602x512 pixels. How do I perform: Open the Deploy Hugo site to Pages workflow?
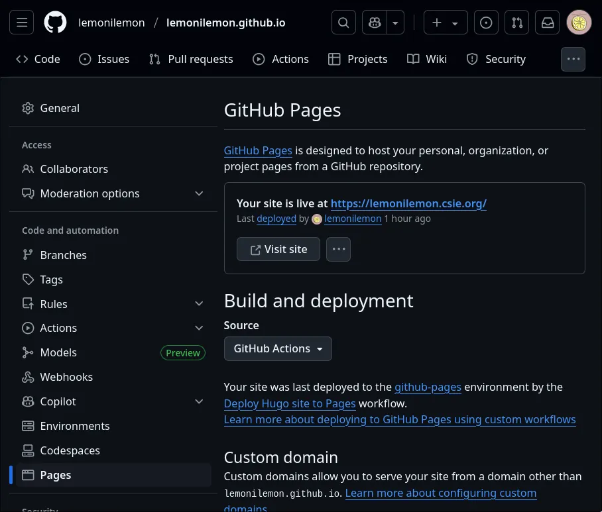(290, 404)
